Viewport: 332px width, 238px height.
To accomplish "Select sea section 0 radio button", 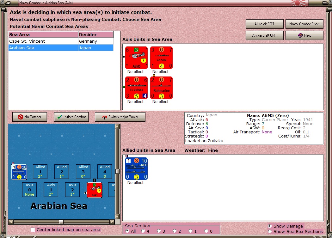I will 206,231.
